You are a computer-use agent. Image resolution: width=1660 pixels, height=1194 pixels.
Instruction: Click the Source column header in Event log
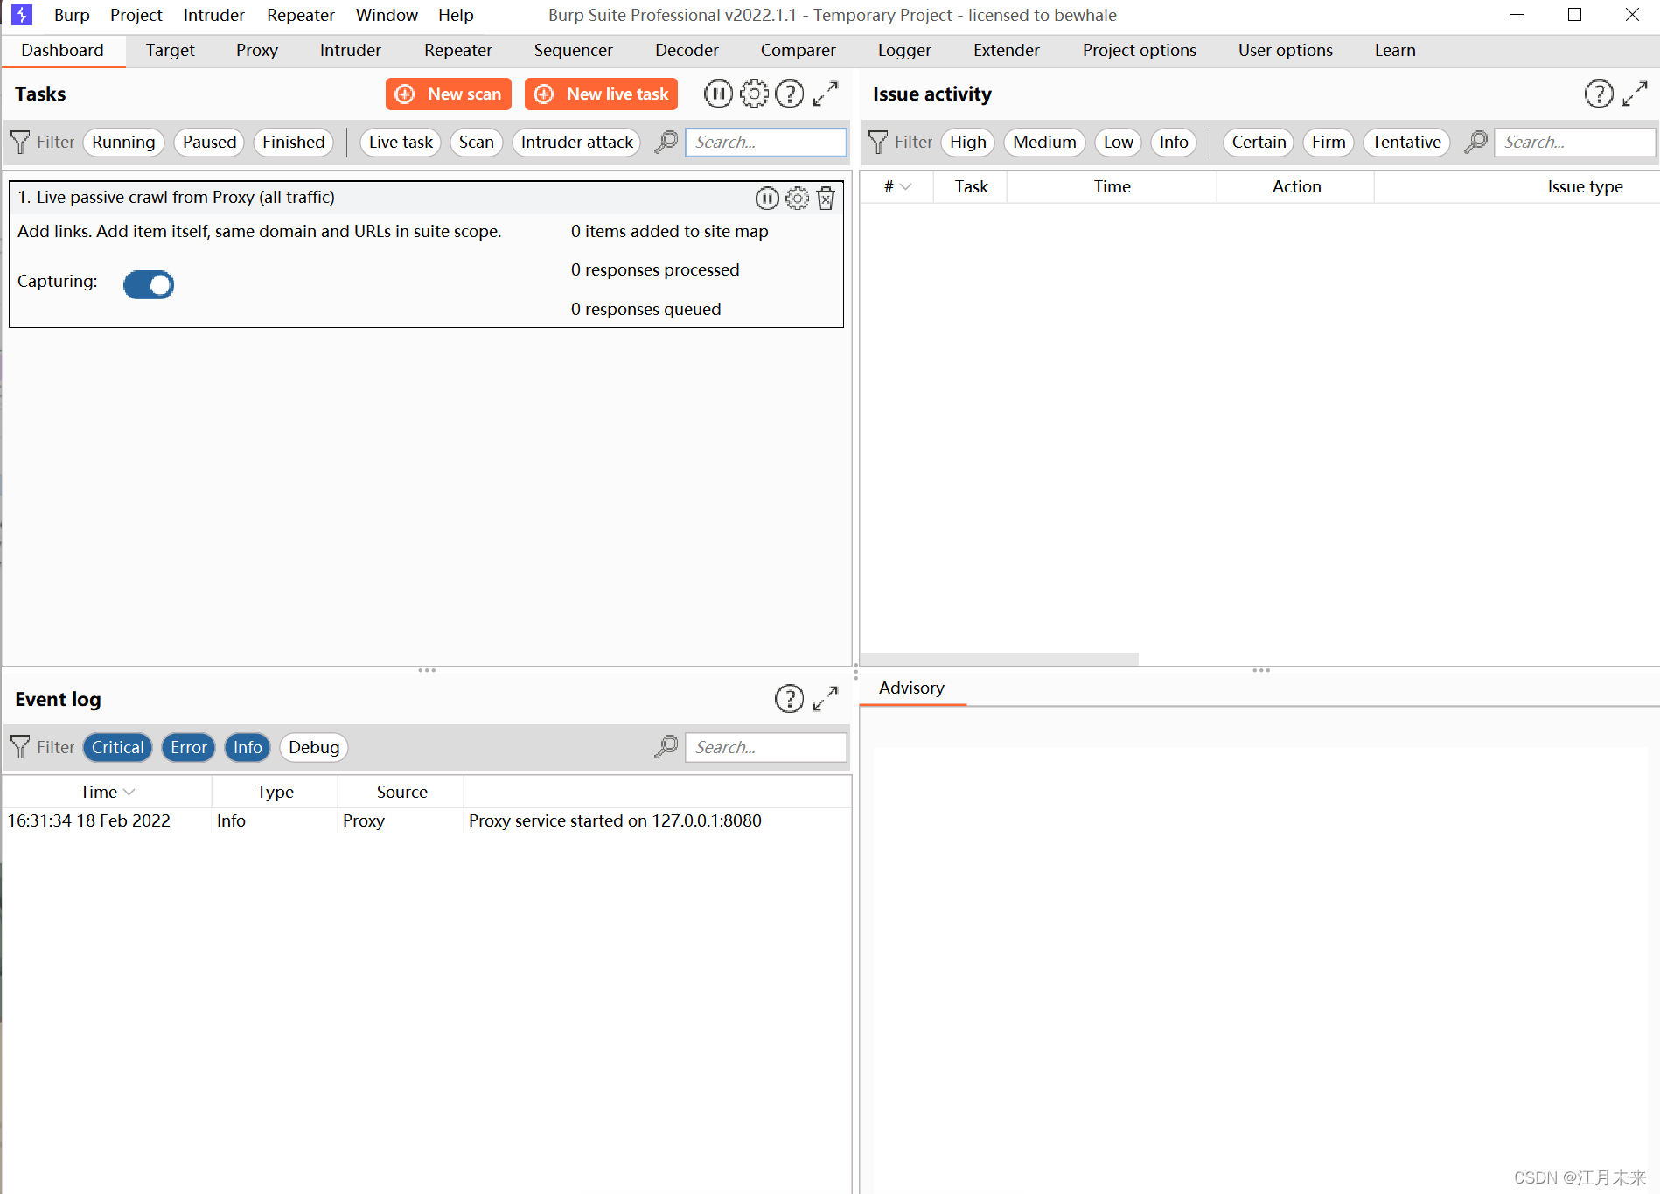point(401,792)
